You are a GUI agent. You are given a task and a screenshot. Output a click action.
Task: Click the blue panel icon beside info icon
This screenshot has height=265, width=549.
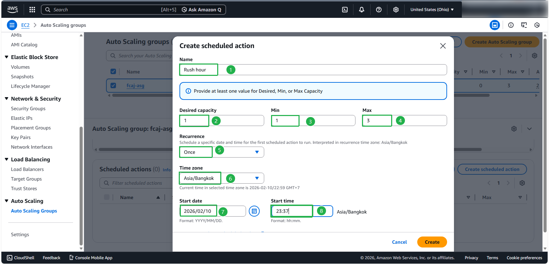(494, 25)
